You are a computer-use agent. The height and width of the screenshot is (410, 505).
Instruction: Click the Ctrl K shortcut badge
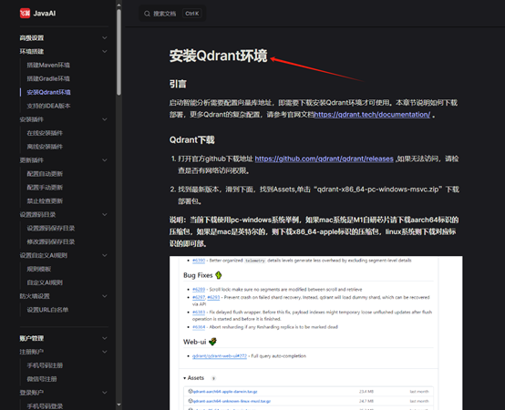(192, 14)
